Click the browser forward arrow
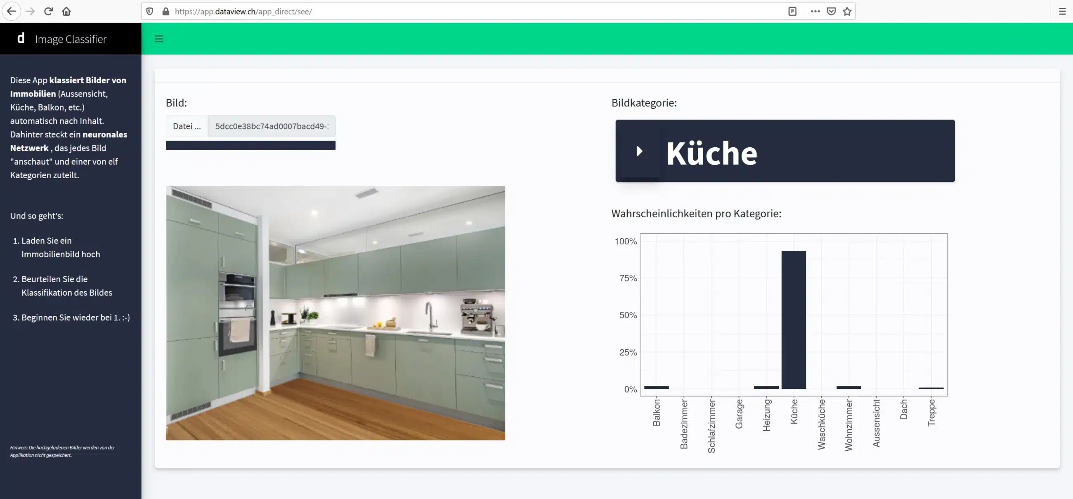 click(x=30, y=11)
